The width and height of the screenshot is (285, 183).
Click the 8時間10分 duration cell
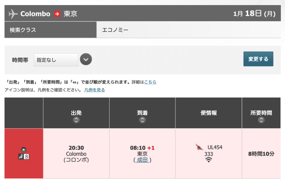coord(261,154)
